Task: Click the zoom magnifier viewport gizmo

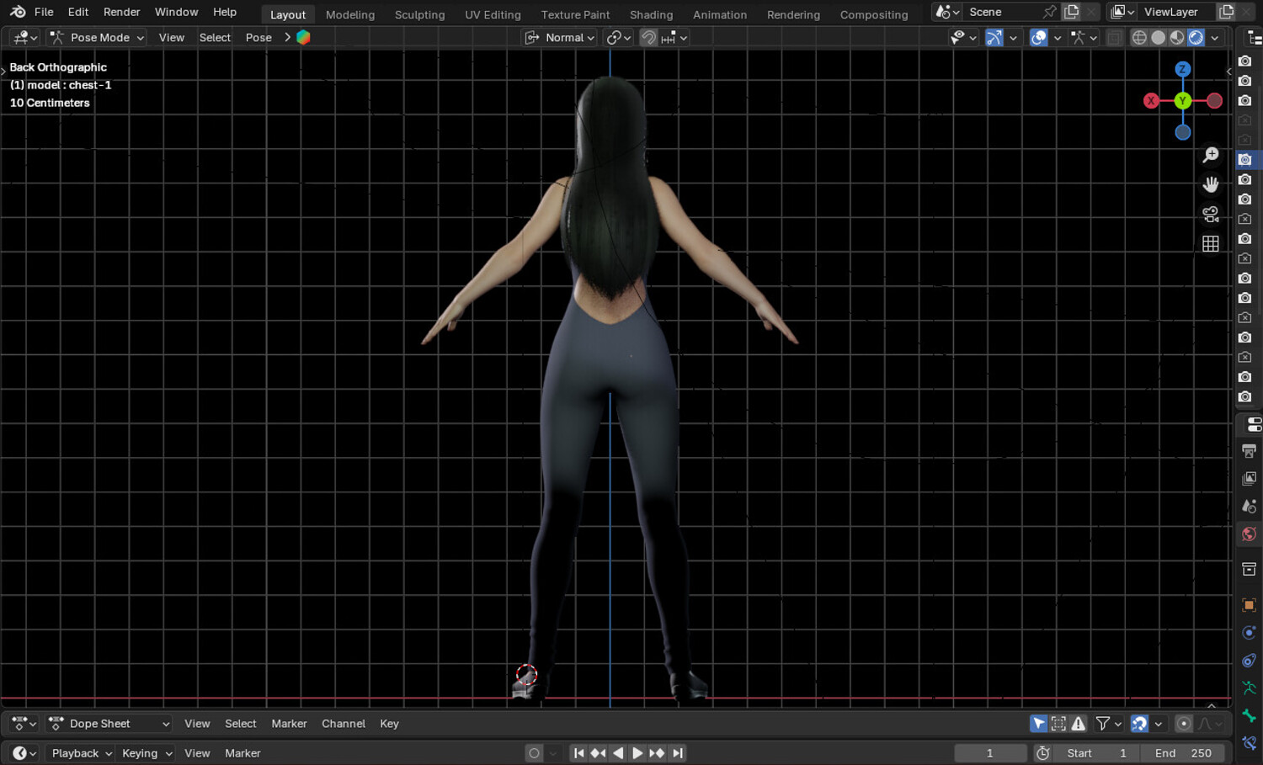Action: click(x=1210, y=155)
